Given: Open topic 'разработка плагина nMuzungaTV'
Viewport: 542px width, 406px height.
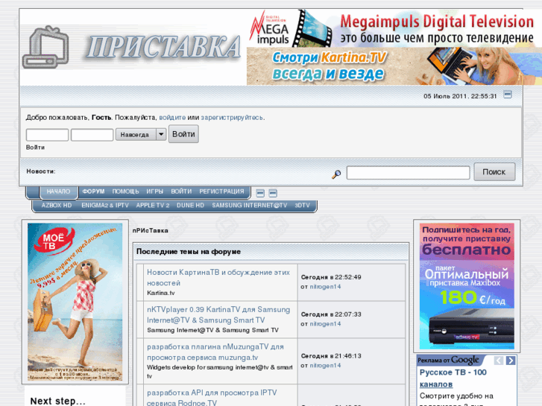Looking at the screenshot, I should click(x=215, y=352).
